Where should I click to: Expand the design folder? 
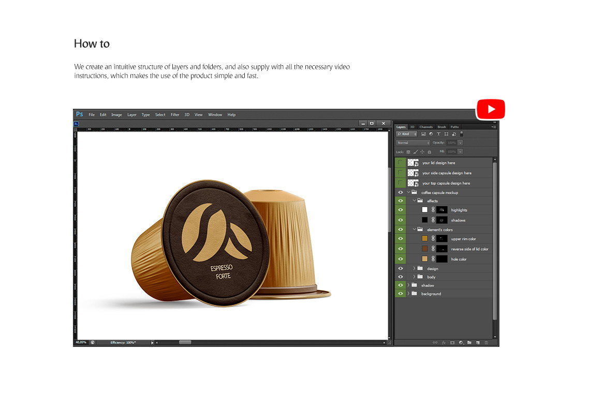pos(414,268)
